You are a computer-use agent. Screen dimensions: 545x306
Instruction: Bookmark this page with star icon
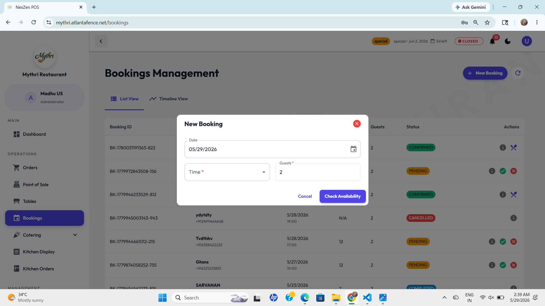click(487, 22)
